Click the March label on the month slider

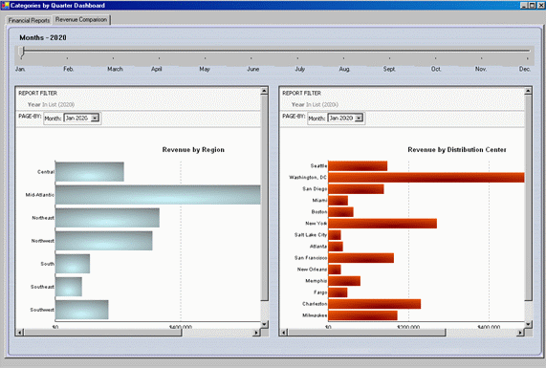tap(115, 69)
